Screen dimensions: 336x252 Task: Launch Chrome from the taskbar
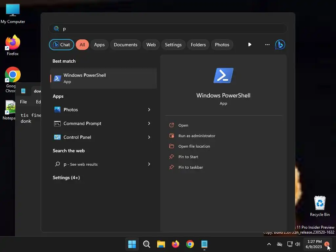pyautogui.click(x=190, y=244)
